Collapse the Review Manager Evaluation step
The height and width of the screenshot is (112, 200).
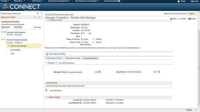click(2, 40)
